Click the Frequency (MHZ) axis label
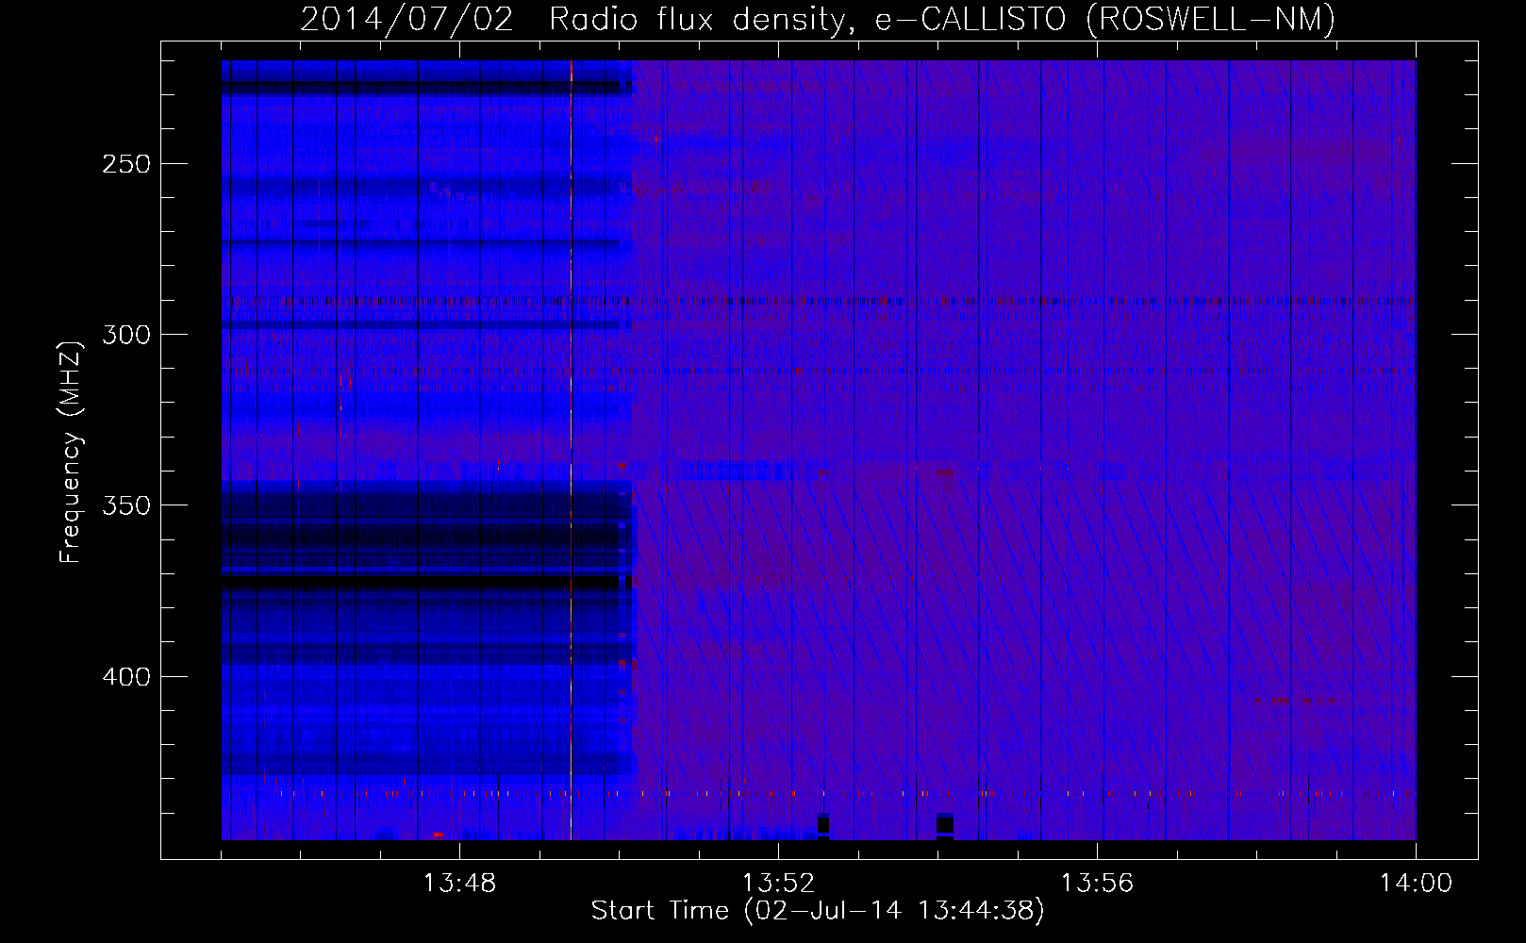 point(71,452)
